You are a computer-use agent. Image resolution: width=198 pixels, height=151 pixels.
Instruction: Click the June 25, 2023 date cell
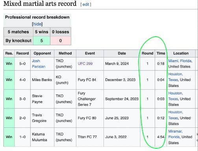click(x=122, y=118)
